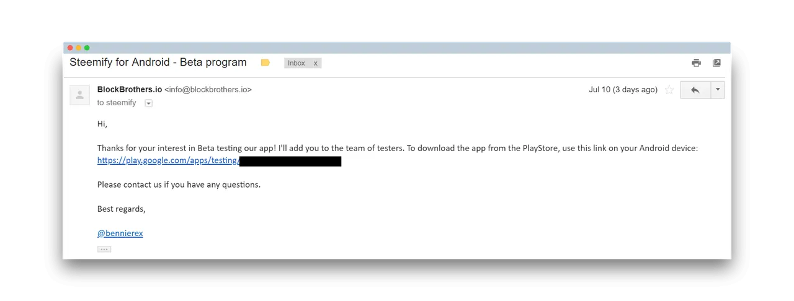
Task: Click the sender avatar picture
Action: point(79,95)
